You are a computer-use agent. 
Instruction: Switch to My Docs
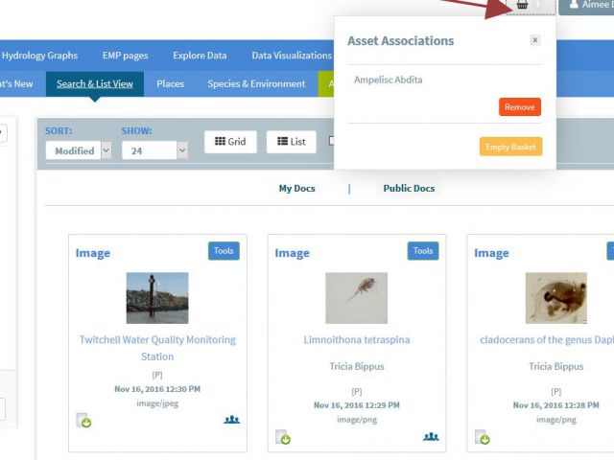(x=296, y=189)
